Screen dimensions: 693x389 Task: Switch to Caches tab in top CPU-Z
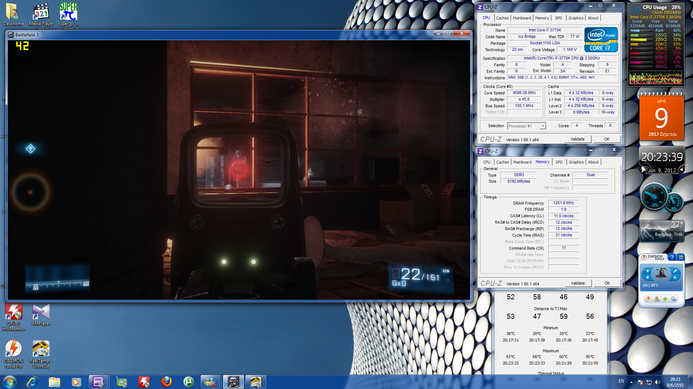[x=502, y=18]
